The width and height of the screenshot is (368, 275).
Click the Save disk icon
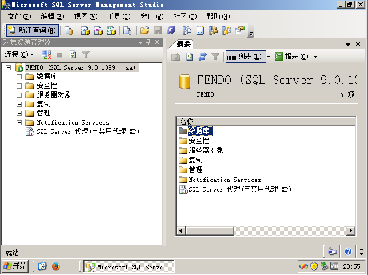click(158, 30)
